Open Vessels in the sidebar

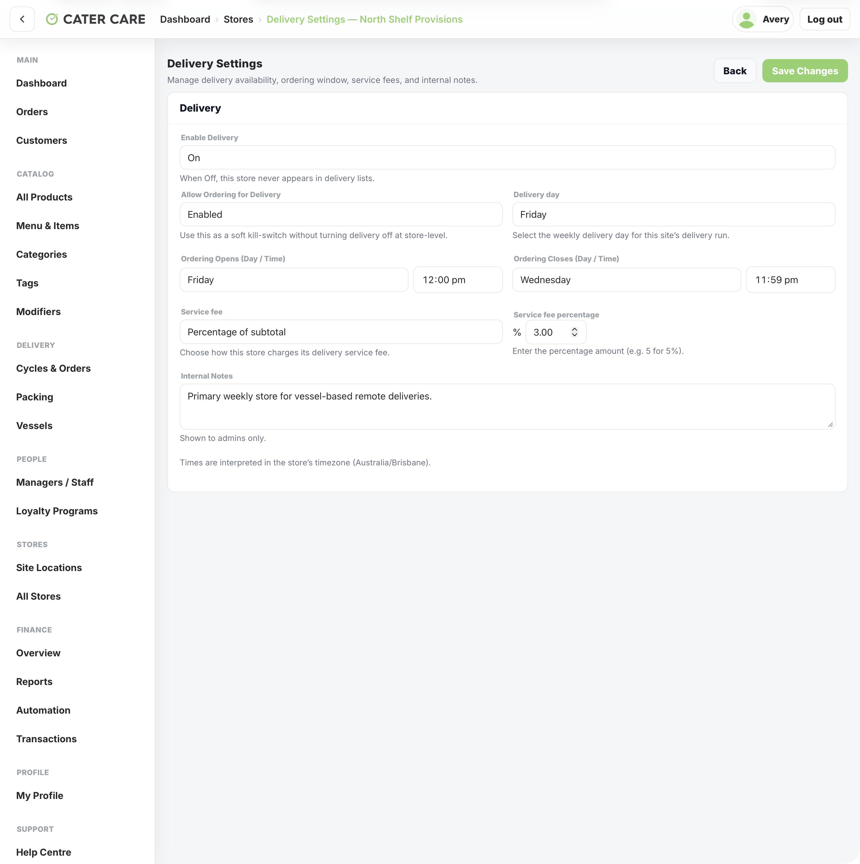tap(34, 426)
